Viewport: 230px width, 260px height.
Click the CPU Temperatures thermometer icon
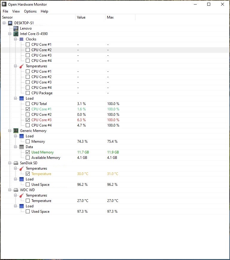click(22, 66)
